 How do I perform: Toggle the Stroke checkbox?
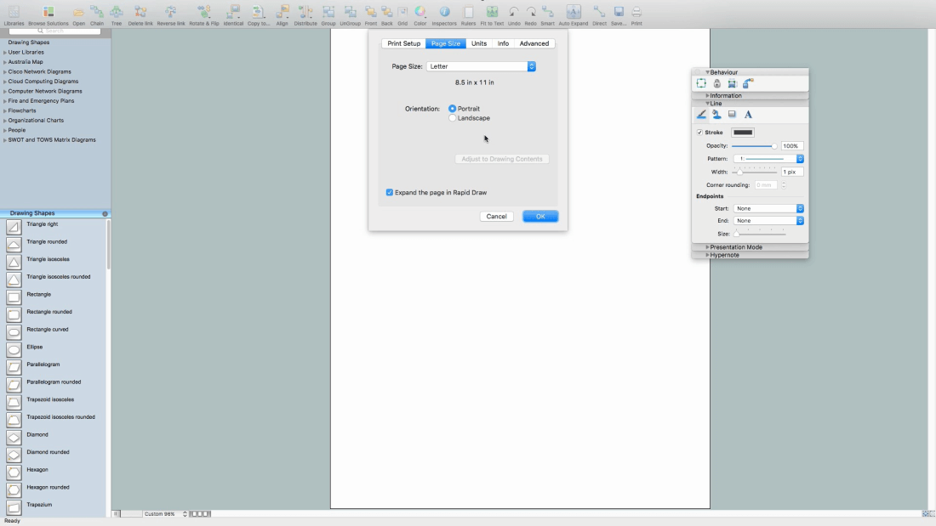[x=699, y=133]
